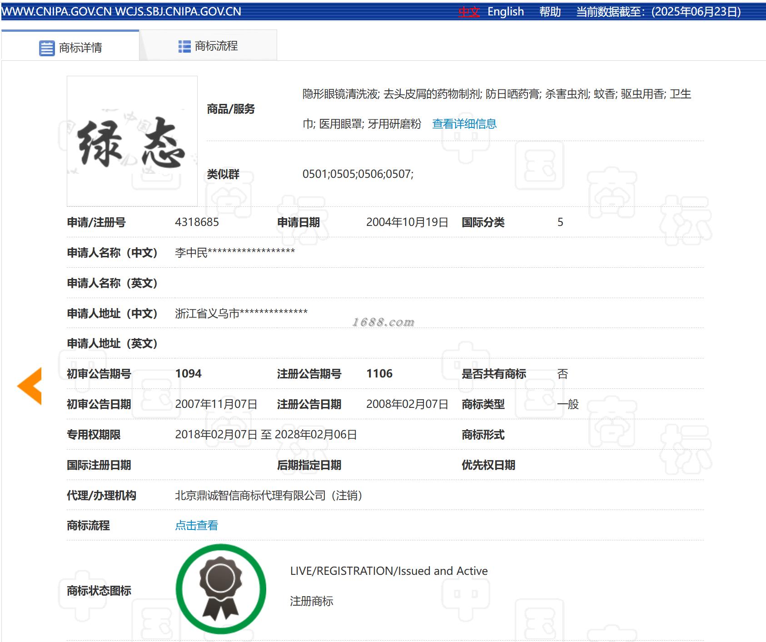Click the 申请/注册号 field label

pos(96,222)
